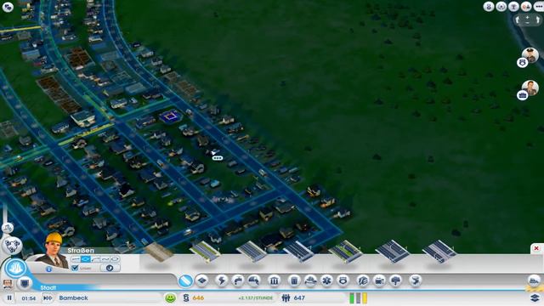
Task: Select the circle road drawing tool
Action: coord(115,259)
